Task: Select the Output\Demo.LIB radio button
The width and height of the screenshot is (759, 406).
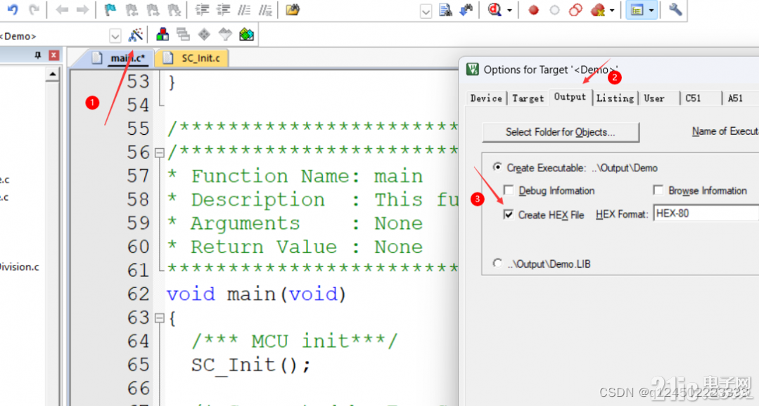Action: tap(497, 263)
